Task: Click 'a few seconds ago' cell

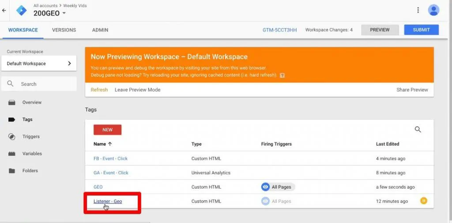Action: pos(395,187)
